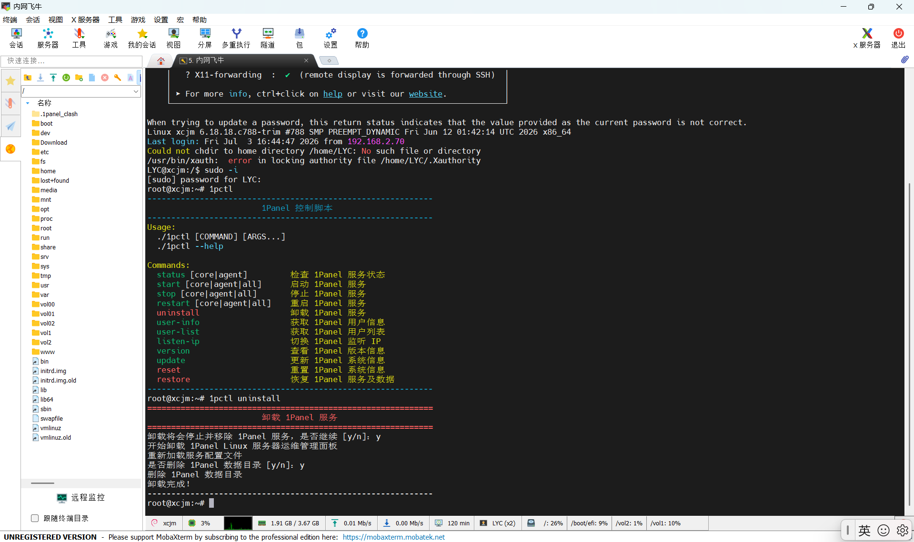Image resolution: width=914 pixels, height=542 pixels.
Task: Click the paperclip attach icon at right
Action: pyautogui.click(x=905, y=59)
